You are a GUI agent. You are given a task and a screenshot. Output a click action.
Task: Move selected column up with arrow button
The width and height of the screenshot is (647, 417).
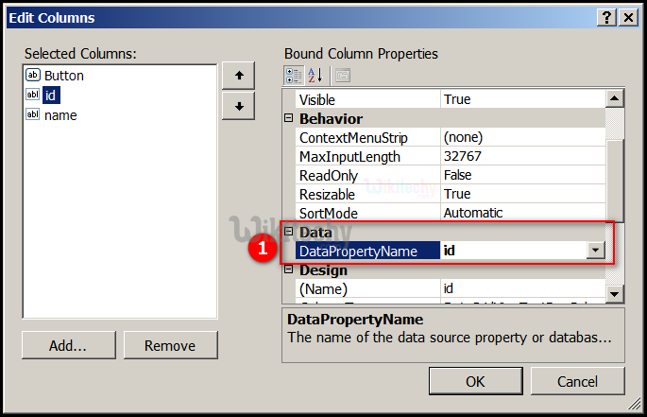238,76
